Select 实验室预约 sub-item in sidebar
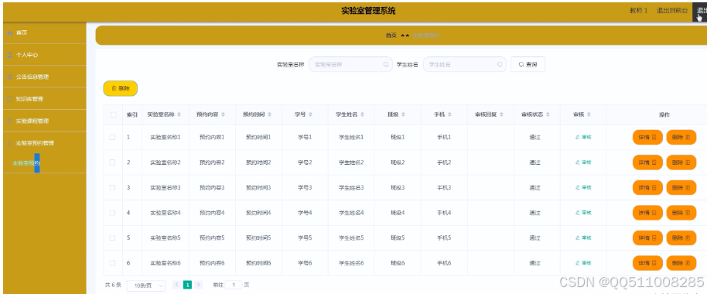The height and width of the screenshot is (294, 707). click(x=26, y=163)
